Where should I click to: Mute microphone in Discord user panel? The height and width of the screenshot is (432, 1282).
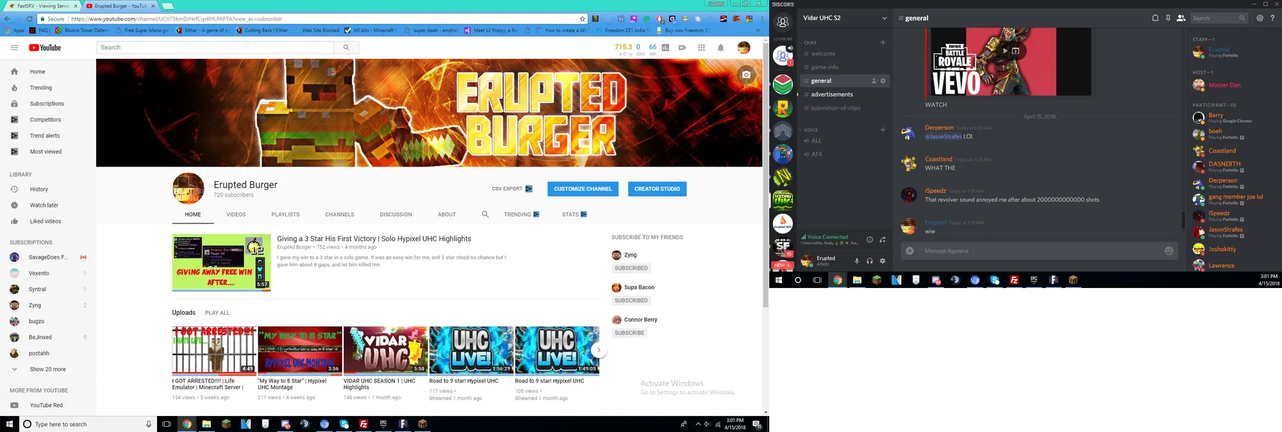coord(856,260)
